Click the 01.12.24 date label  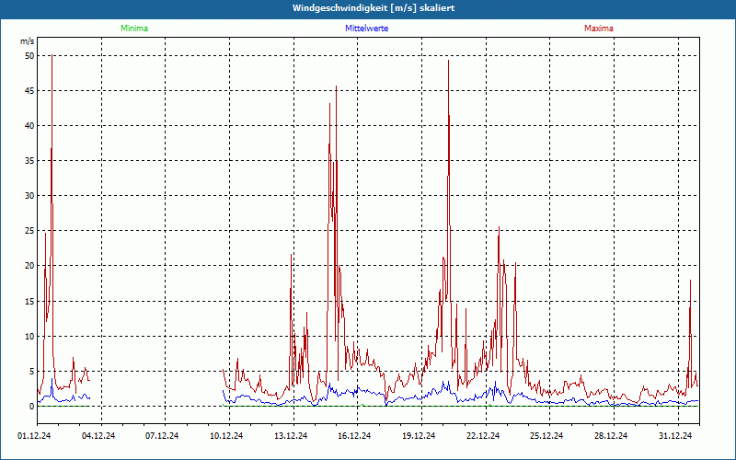click(34, 436)
